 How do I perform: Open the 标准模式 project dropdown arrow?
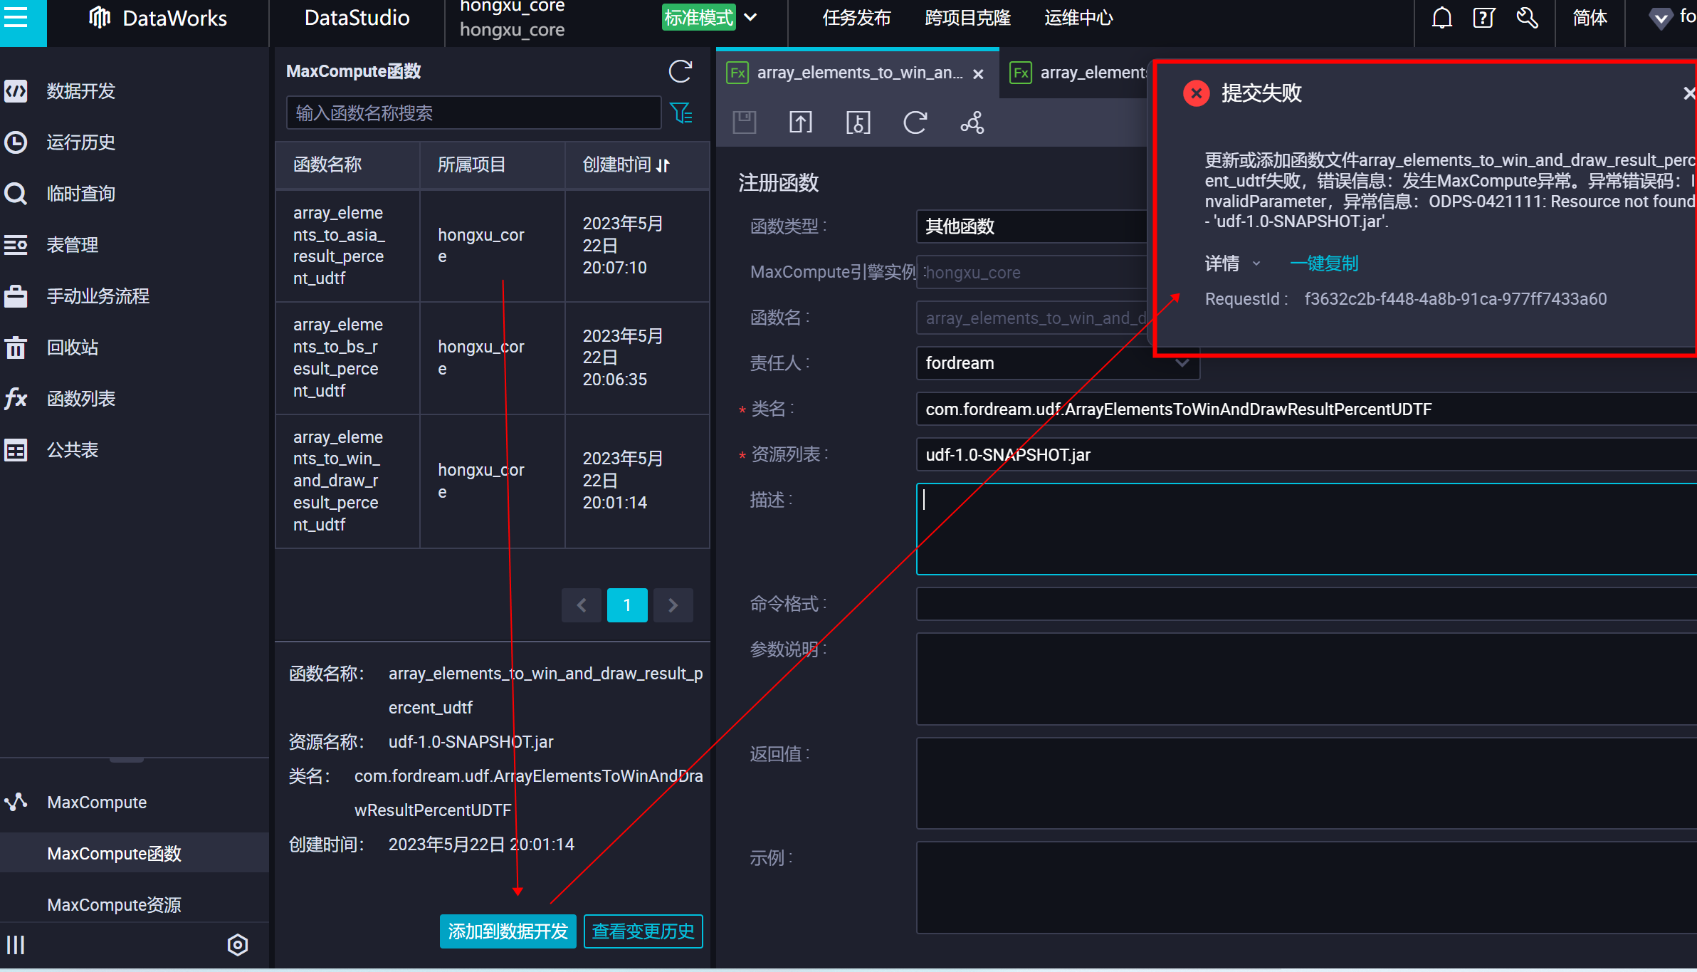point(750,17)
